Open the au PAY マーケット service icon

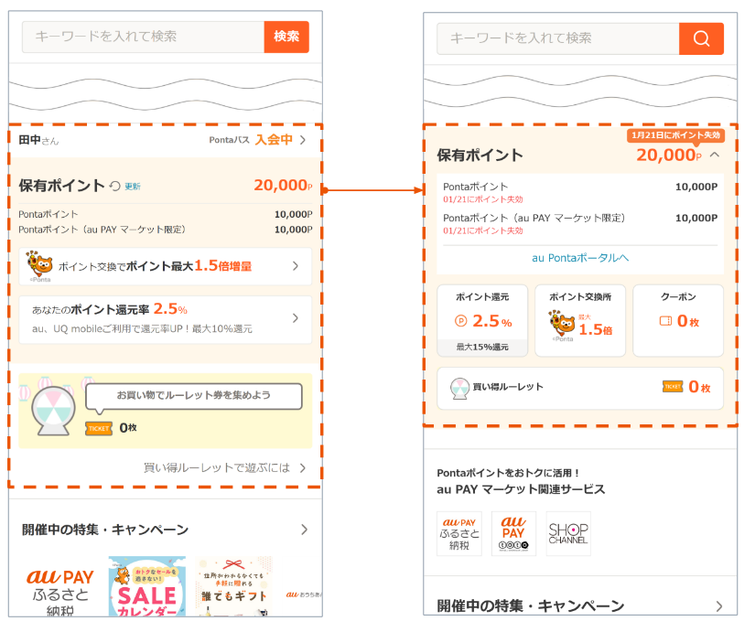(513, 533)
